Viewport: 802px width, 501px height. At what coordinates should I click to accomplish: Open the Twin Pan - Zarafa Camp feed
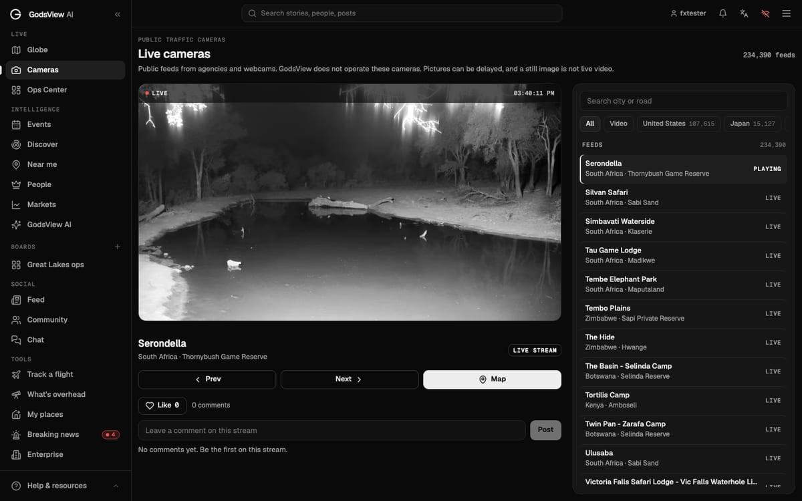pos(684,430)
